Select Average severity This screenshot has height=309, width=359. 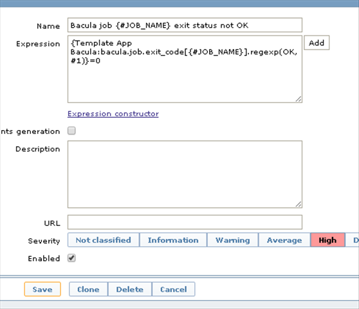(x=284, y=240)
